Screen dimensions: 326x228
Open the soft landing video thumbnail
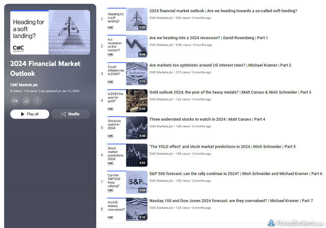pyautogui.click(x=127, y=19)
